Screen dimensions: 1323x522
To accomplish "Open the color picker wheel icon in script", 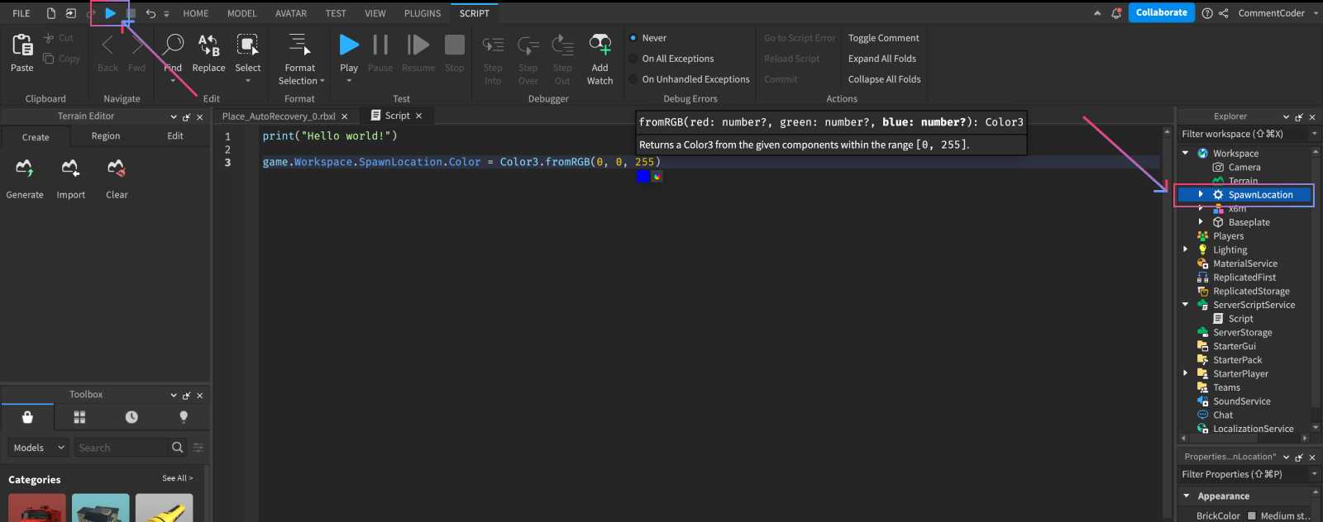I will click(x=657, y=176).
